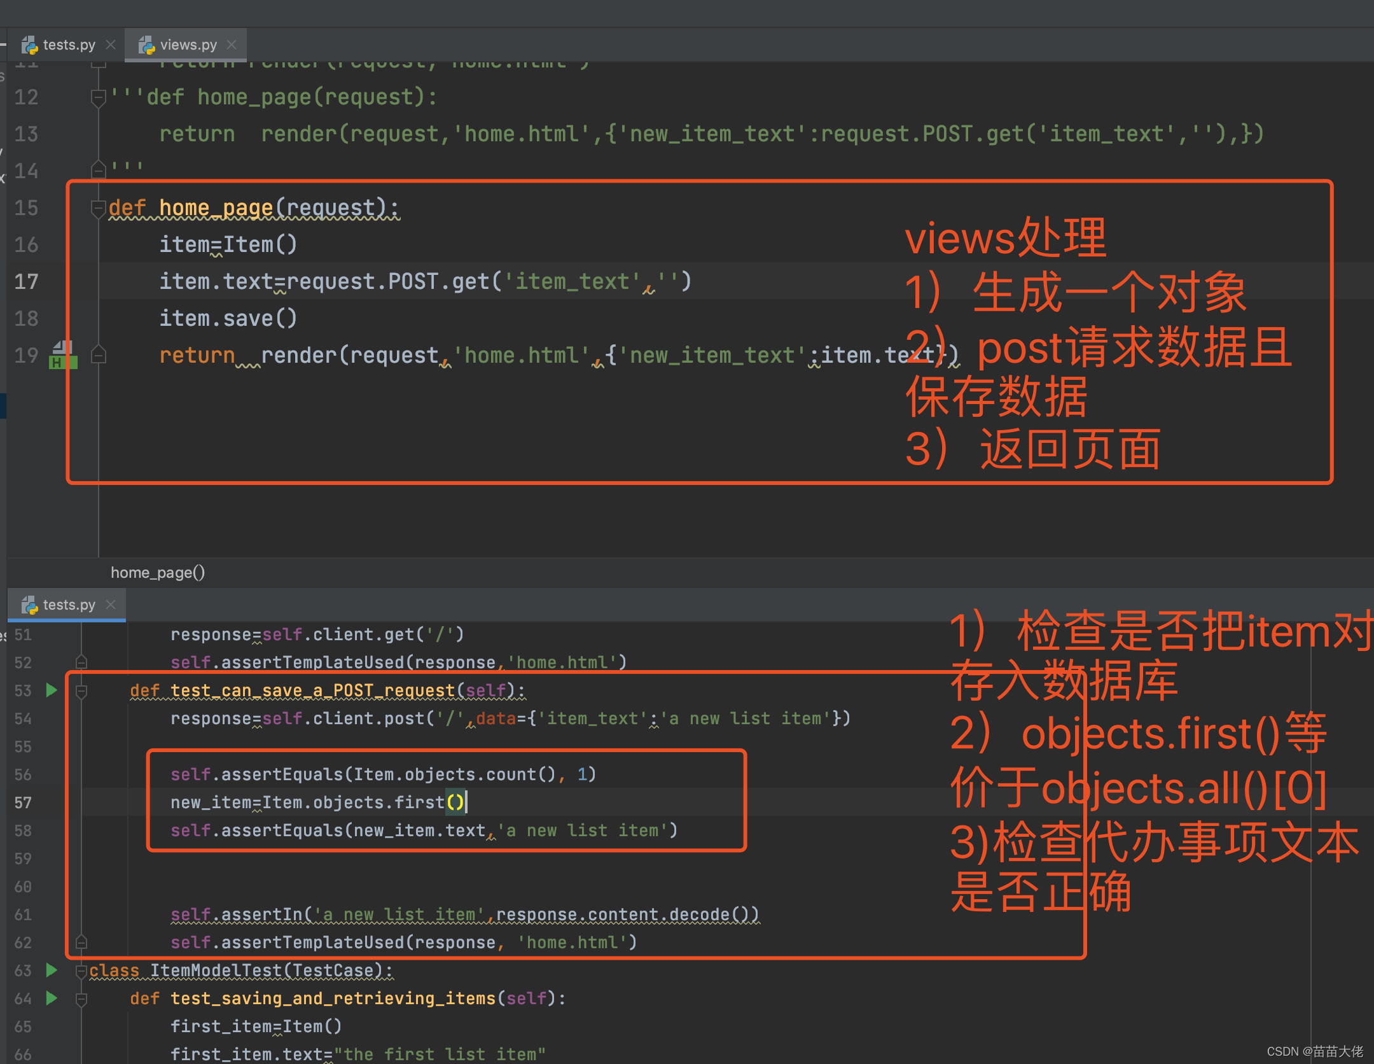Click 'self.client.post' on line 54
Screen dimensions: 1374x1064
343,718
